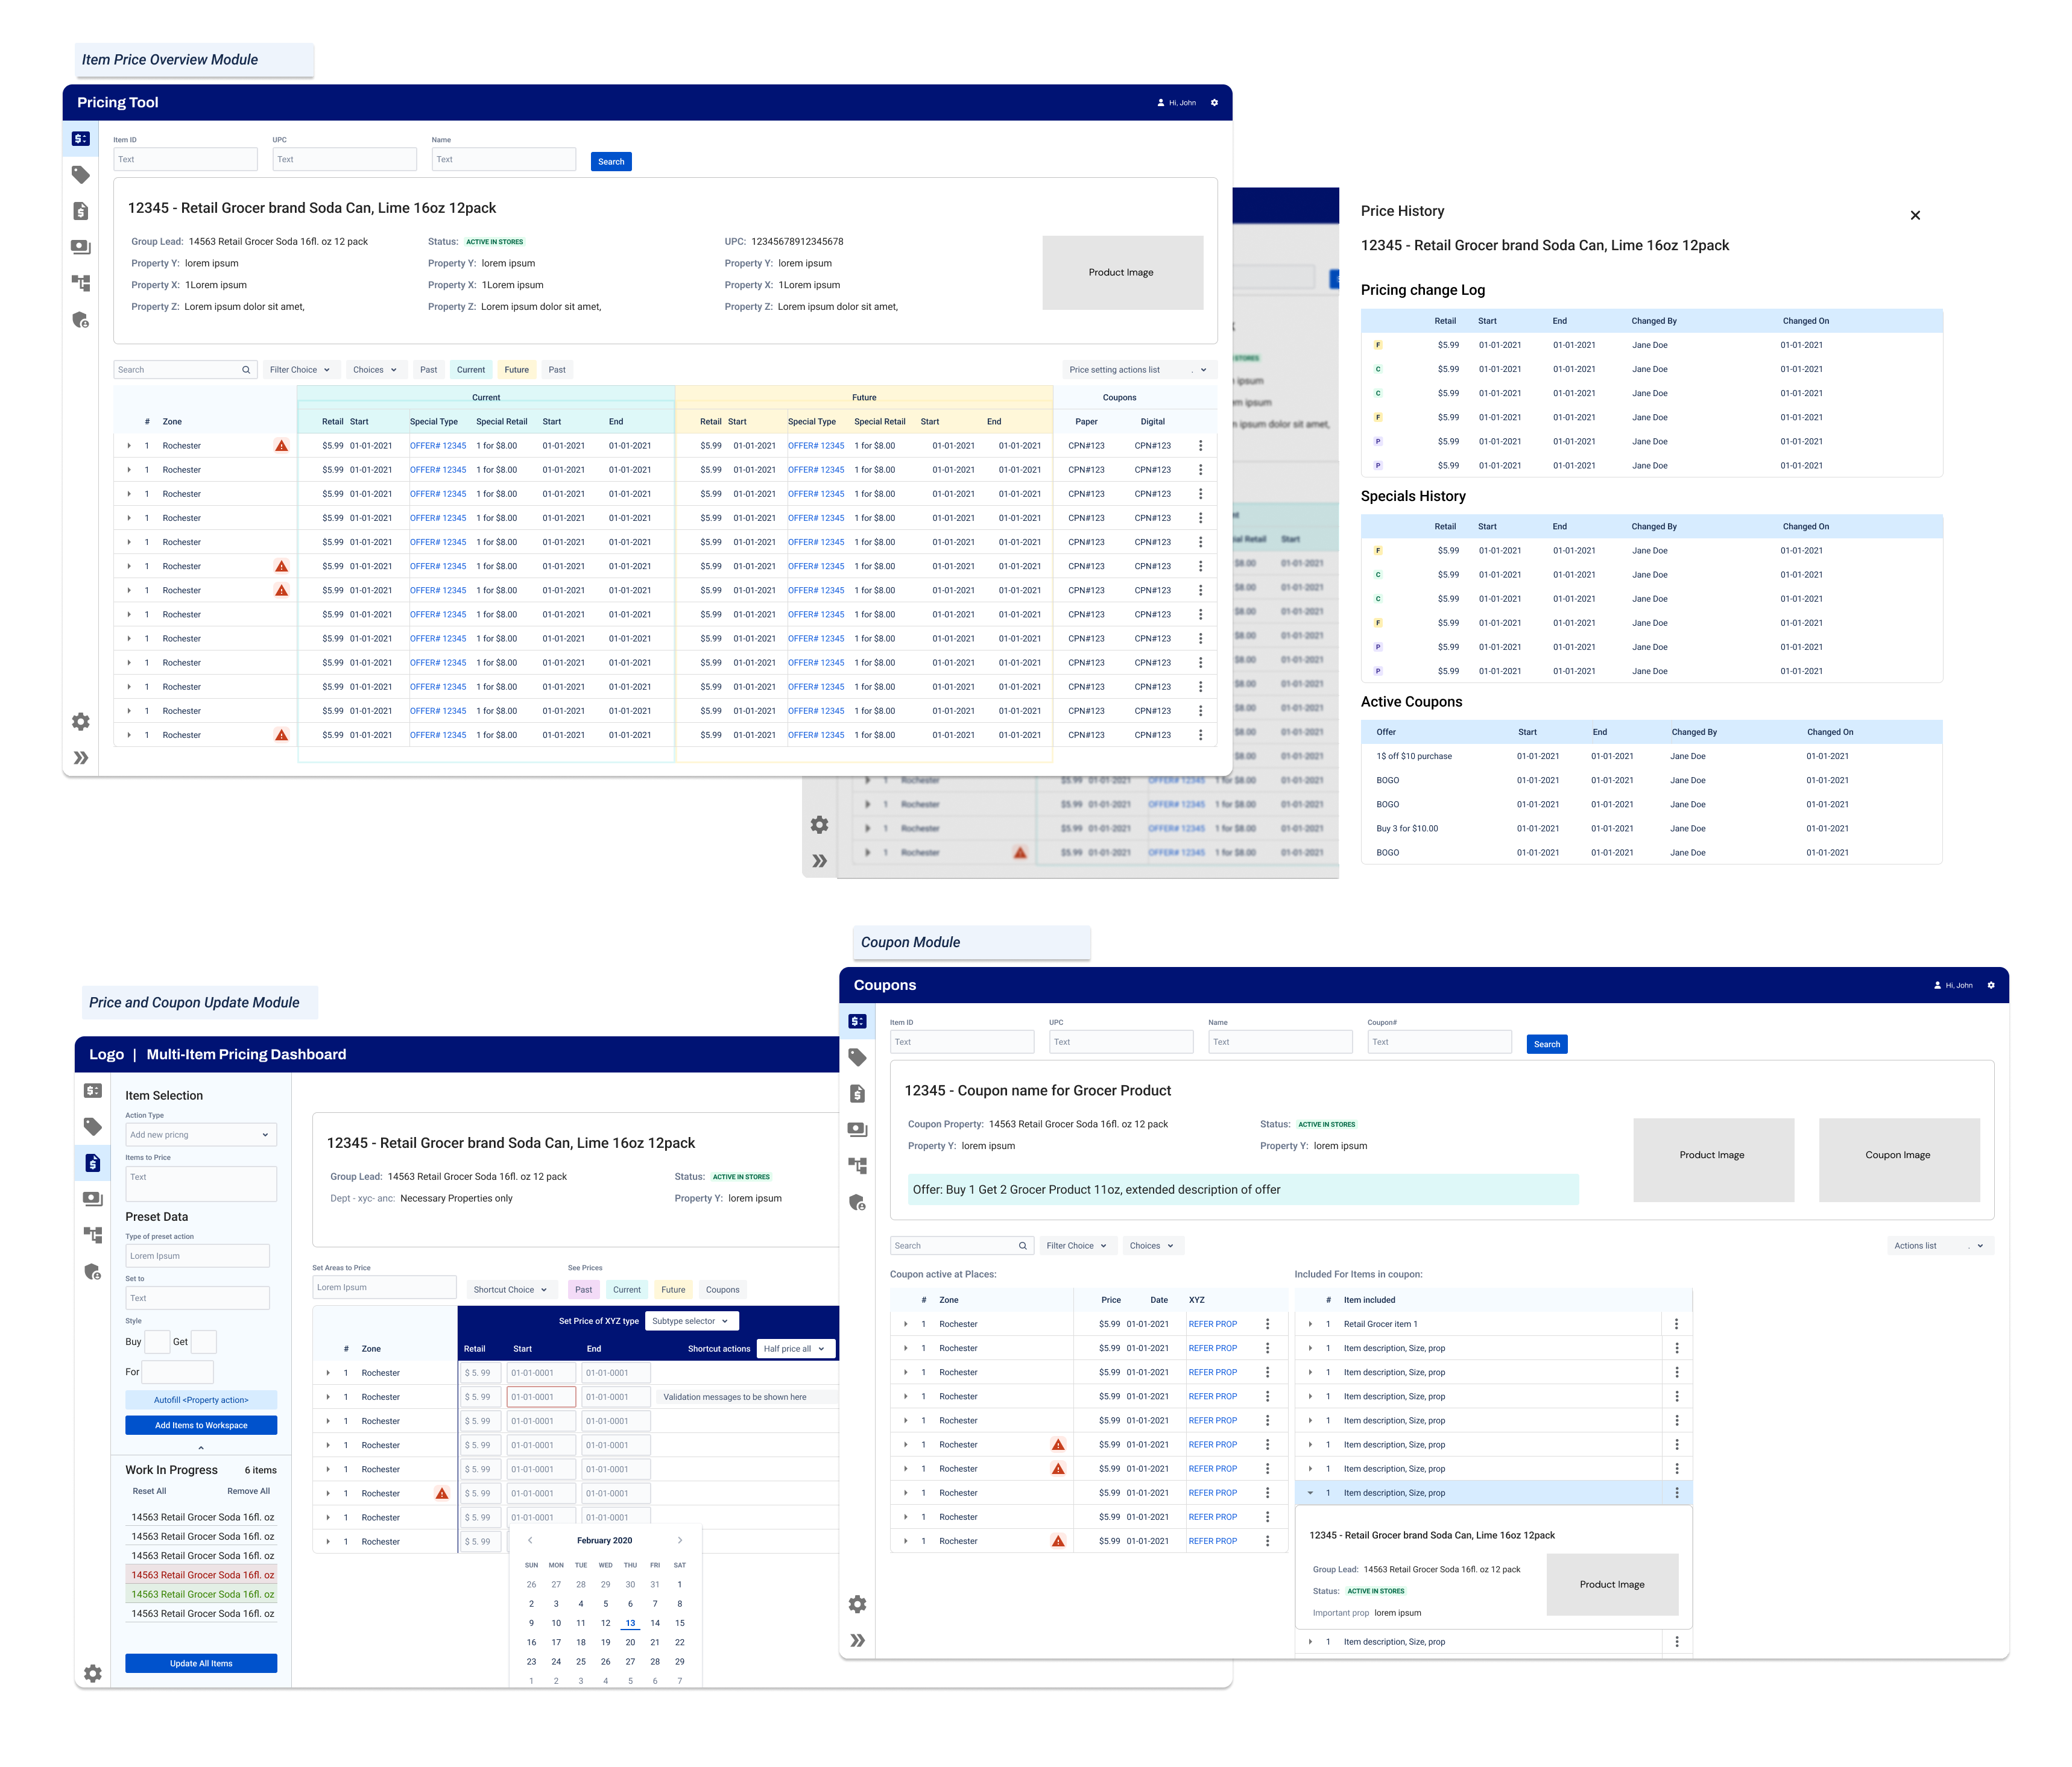
Task: Select the Coupons tab in See Prices
Action: coord(723,1290)
